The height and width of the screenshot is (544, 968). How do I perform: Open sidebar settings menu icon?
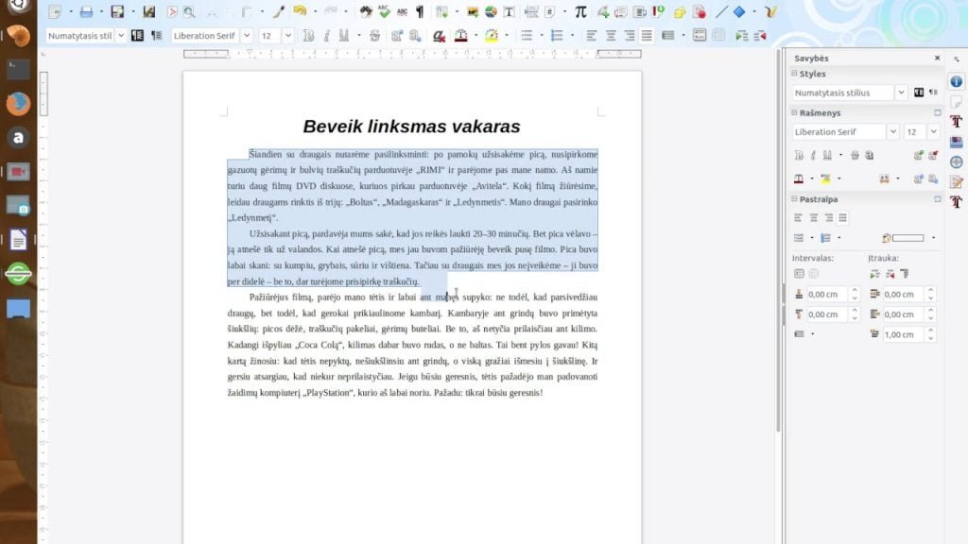[957, 59]
